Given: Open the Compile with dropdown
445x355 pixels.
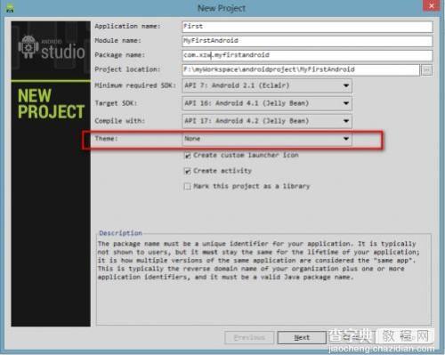Looking at the screenshot, I should pyautogui.click(x=267, y=121).
